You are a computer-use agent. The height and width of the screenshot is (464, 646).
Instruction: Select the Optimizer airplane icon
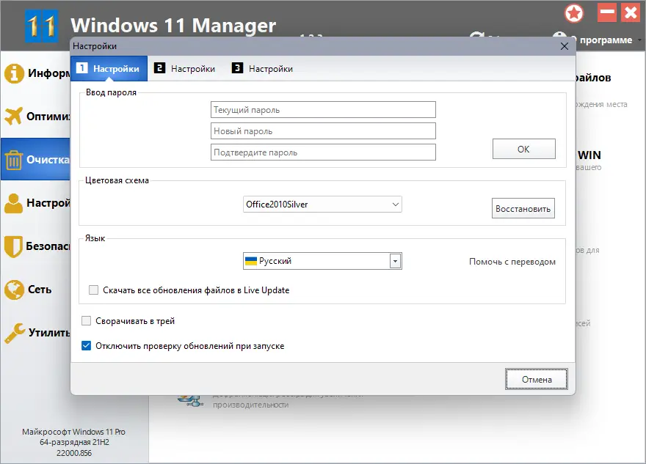(14, 117)
